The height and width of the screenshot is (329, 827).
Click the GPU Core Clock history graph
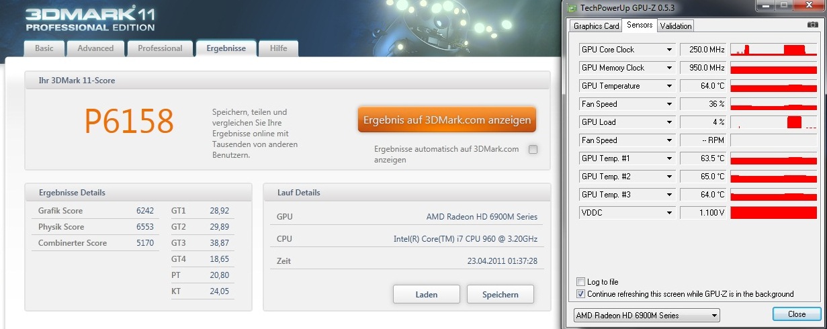(x=773, y=50)
